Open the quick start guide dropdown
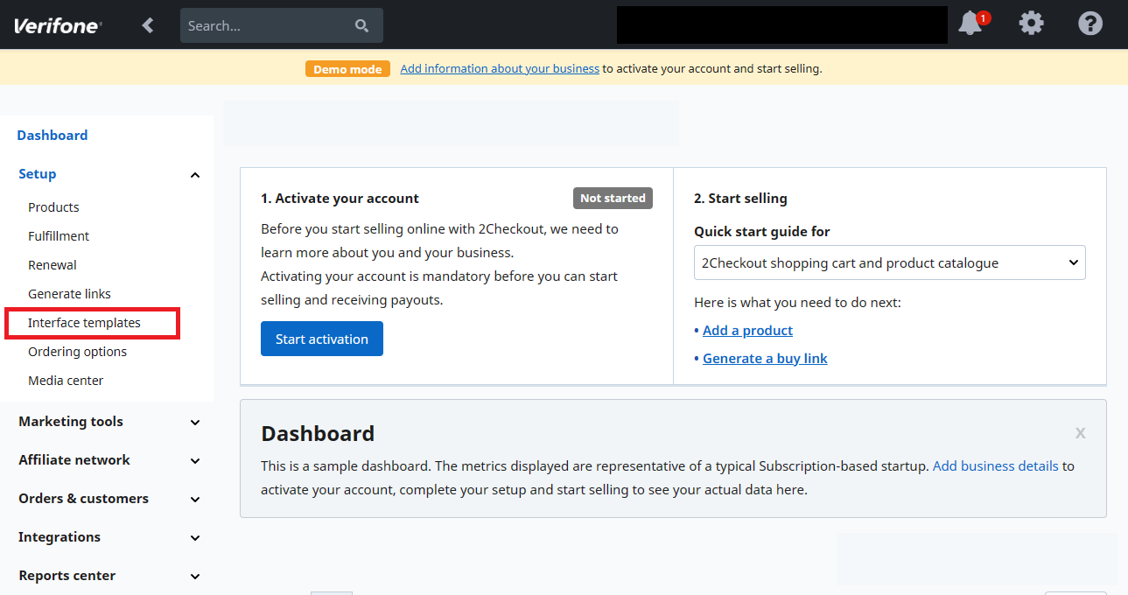The image size is (1128, 595). (889, 262)
